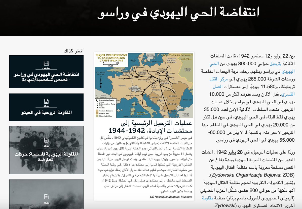Click document icon on the bottom article card
This screenshot has width=302, height=209.
coord(46,197)
